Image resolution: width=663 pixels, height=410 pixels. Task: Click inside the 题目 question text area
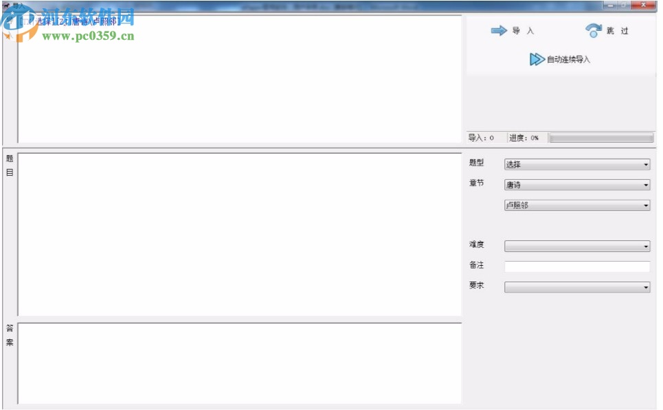click(239, 235)
